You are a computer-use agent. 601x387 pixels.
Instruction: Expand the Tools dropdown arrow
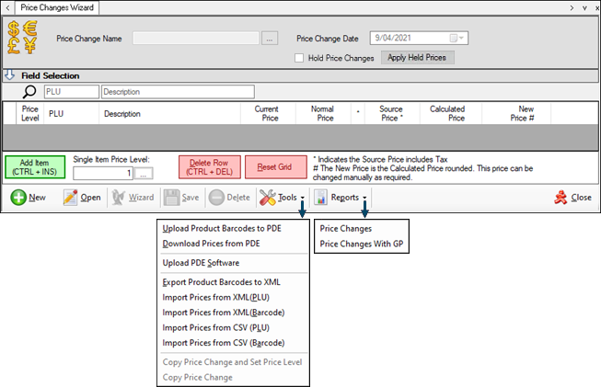point(303,198)
